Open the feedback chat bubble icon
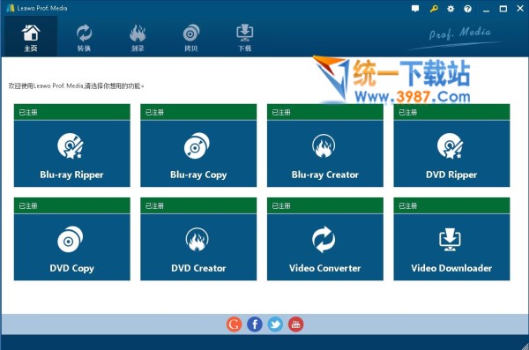Screen dimensions: 529x350 tap(415, 9)
